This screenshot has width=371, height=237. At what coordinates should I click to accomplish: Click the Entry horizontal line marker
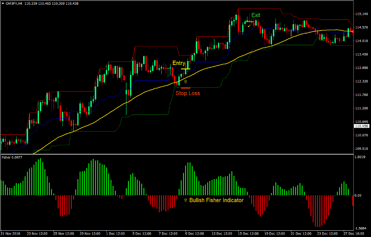185,69
